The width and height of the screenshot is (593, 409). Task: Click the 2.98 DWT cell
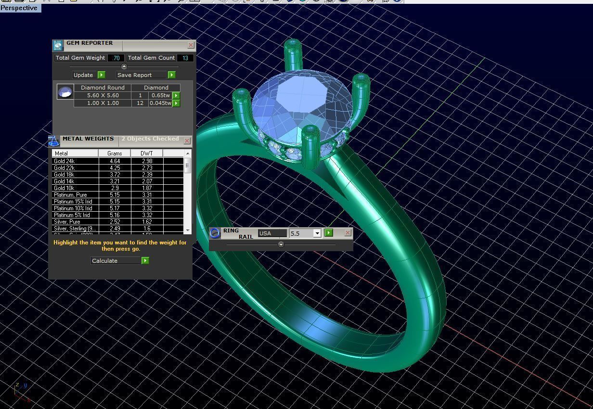[x=147, y=161]
